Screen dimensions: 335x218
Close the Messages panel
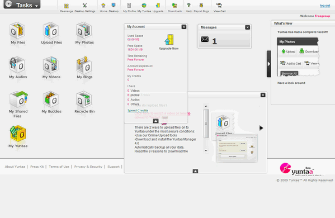click(247, 27)
